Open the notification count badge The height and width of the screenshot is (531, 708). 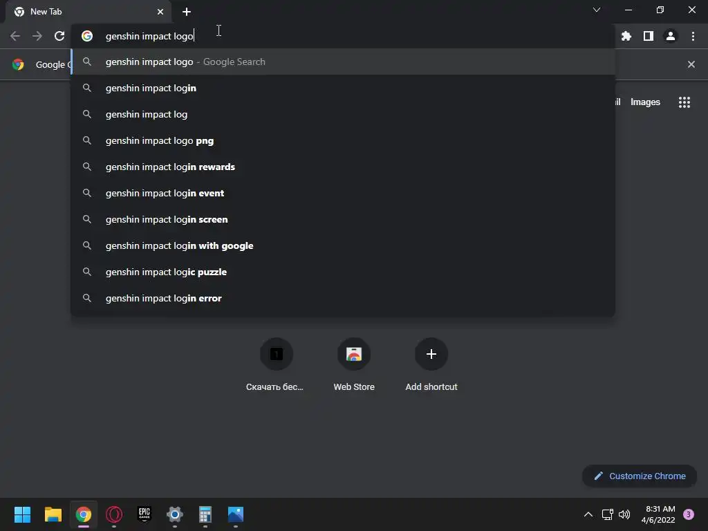(689, 514)
